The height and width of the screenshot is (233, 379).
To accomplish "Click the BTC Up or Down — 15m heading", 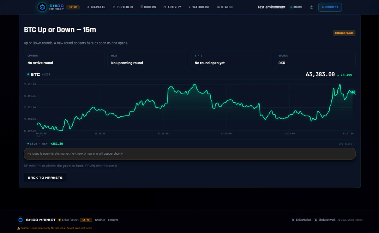I will (60, 30).
